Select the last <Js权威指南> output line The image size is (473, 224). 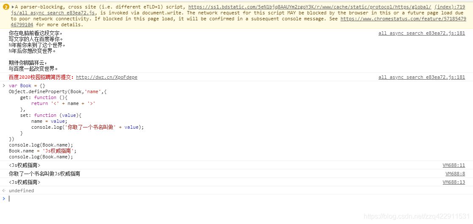25,182
